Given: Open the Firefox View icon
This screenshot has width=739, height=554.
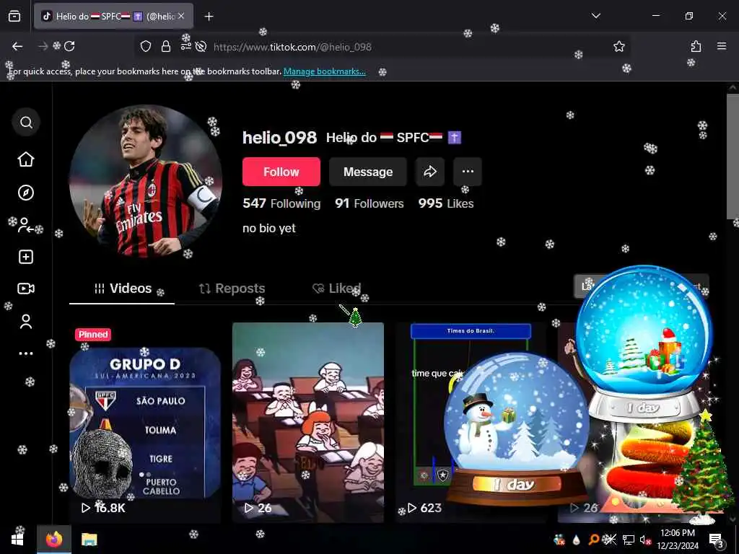Looking at the screenshot, I should 14,17.
